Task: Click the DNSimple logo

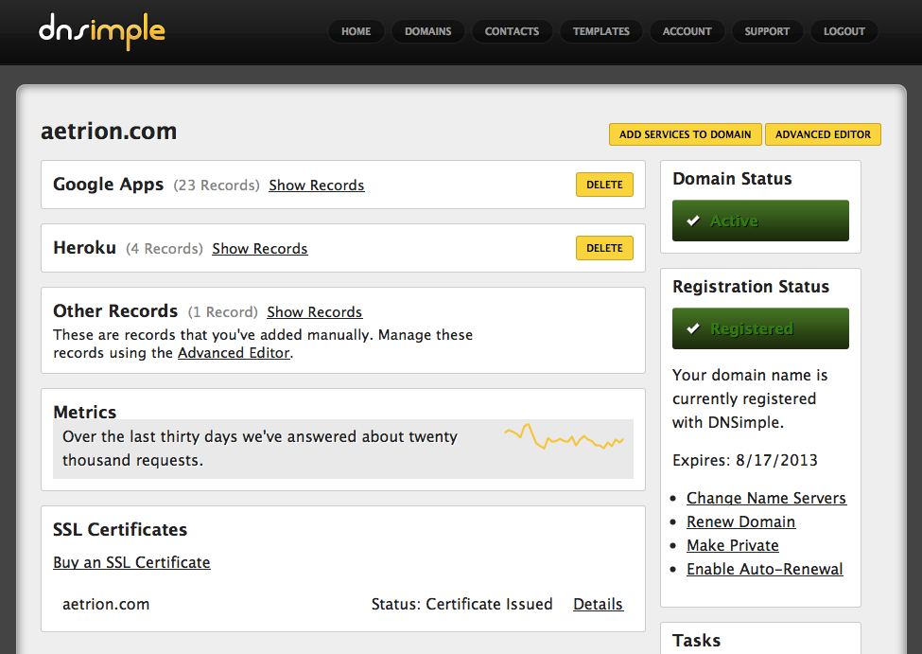Action: [x=102, y=31]
